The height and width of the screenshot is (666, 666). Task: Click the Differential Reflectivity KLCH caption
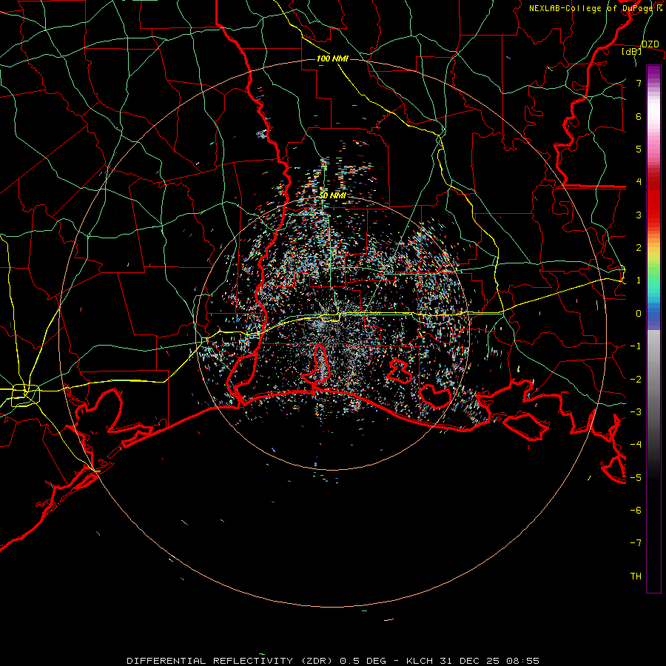tap(333, 661)
